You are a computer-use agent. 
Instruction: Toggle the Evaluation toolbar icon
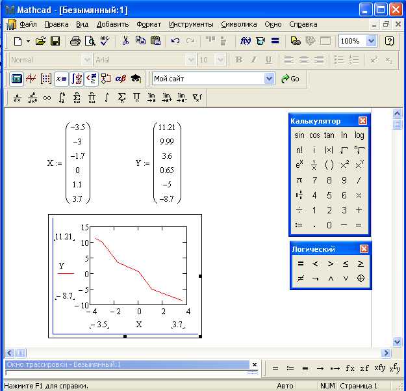click(61, 79)
